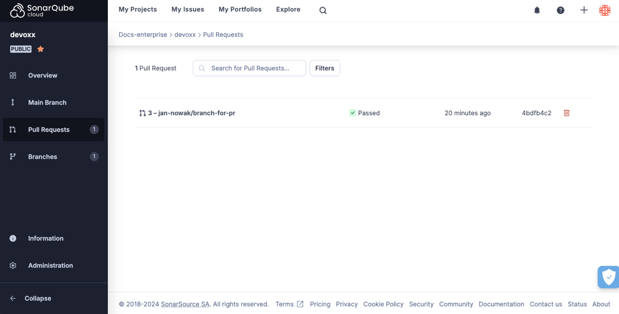This screenshot has height=314, width=619.
Task: Open help using the question mark icon
Action: point(560,10)
